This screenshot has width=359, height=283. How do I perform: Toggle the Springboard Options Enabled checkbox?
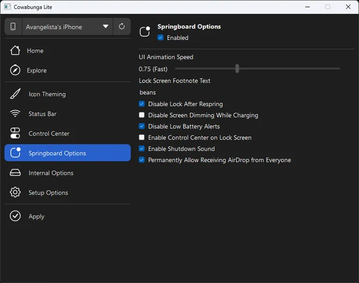pyautogui.click(x=160, y=37)
